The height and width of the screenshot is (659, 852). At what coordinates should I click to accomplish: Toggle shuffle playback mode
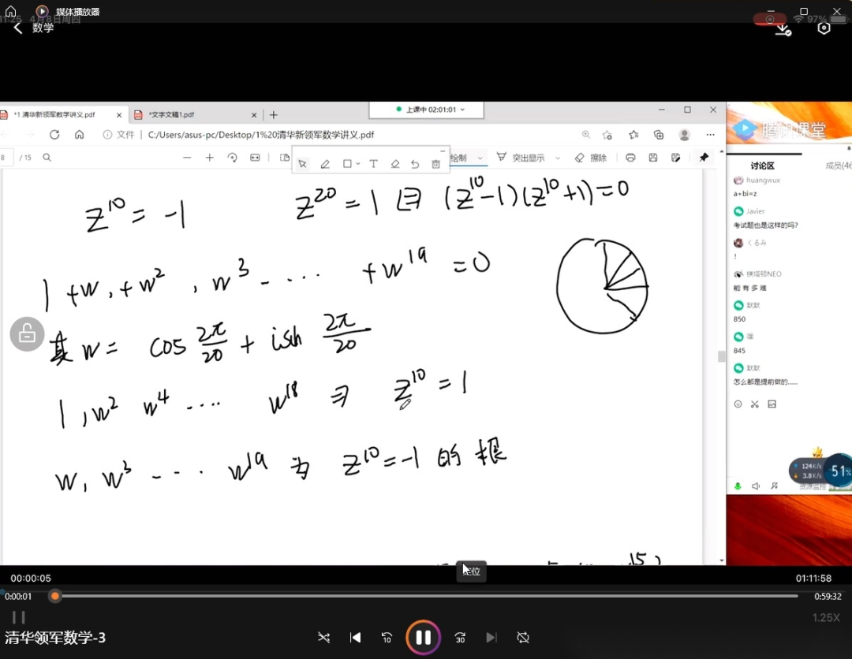(x=323, y=637)
